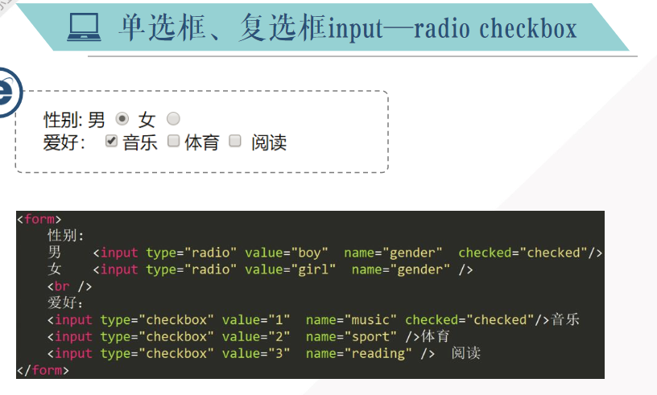Click value="boy" in the code
This screenshot has width=657, height=395.
pyautogui.click(x=286, y=253)
